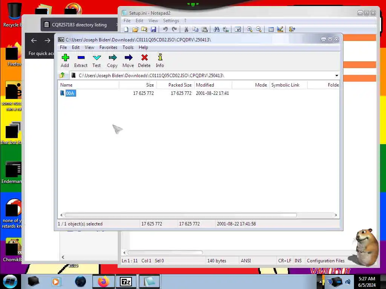Toggle INS mode in Notepad2 status bar
The height and width of the screenshot is (289, 386).
(298, 261)
